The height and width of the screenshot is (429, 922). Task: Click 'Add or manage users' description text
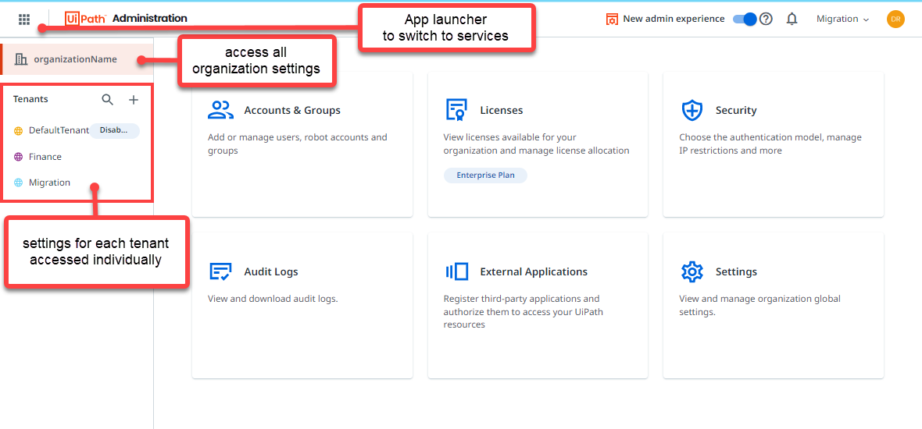pos(298,144)
